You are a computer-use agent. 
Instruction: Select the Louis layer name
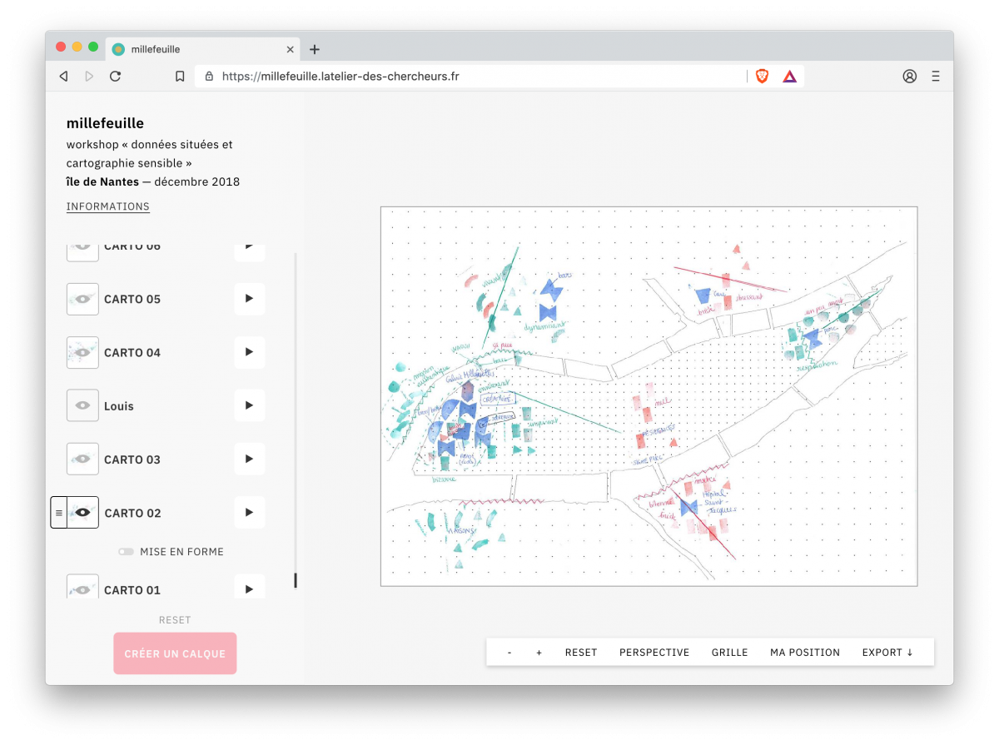(119, 406)
